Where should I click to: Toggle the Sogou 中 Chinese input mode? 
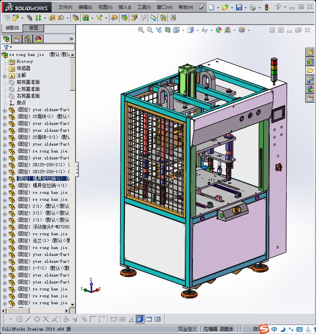point(274,329)
